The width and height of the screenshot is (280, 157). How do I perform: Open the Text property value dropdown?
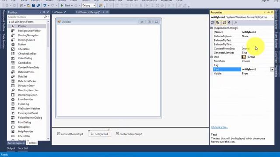(272, 69)
